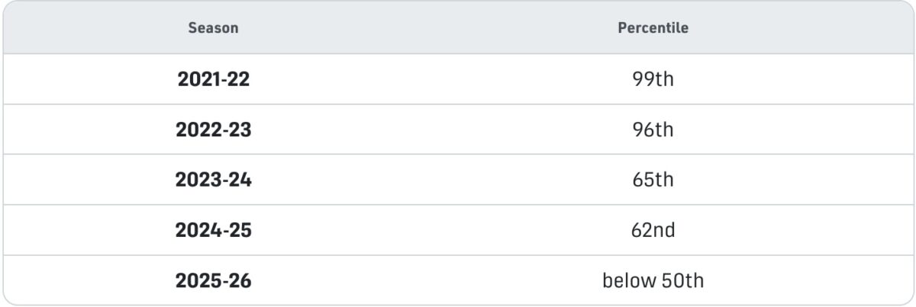This screenshot has width=916, height=307.
Task: Click the most recent season label
Action: pyautogui.click(x=213, y=281)
